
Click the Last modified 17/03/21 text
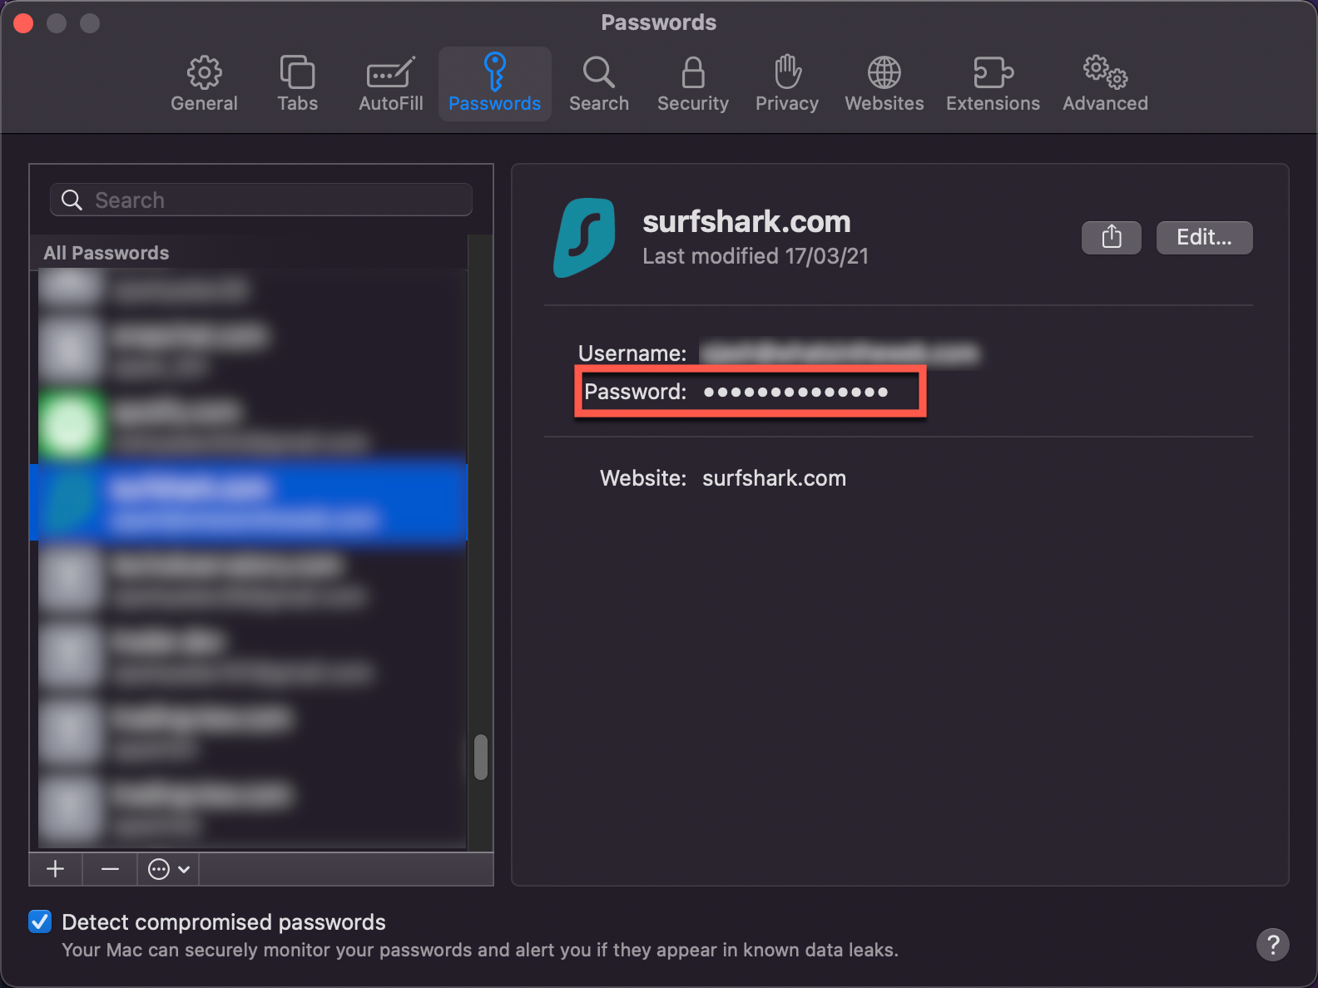click(756, 256)
